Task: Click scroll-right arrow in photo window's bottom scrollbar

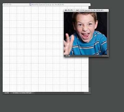Action: pos(105,56)
